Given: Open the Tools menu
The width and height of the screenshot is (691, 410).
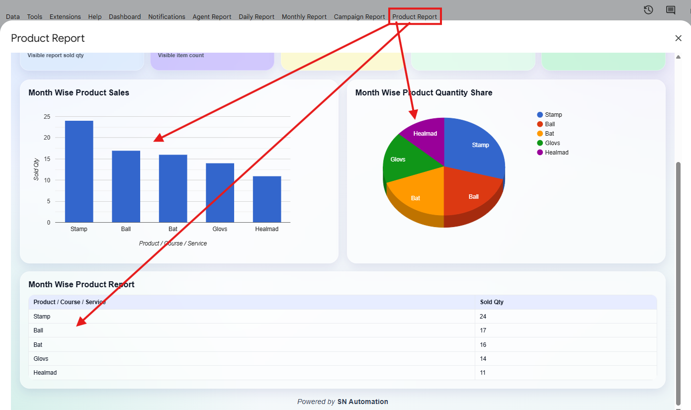Looking at the screenshot, I should click(35, 16).
